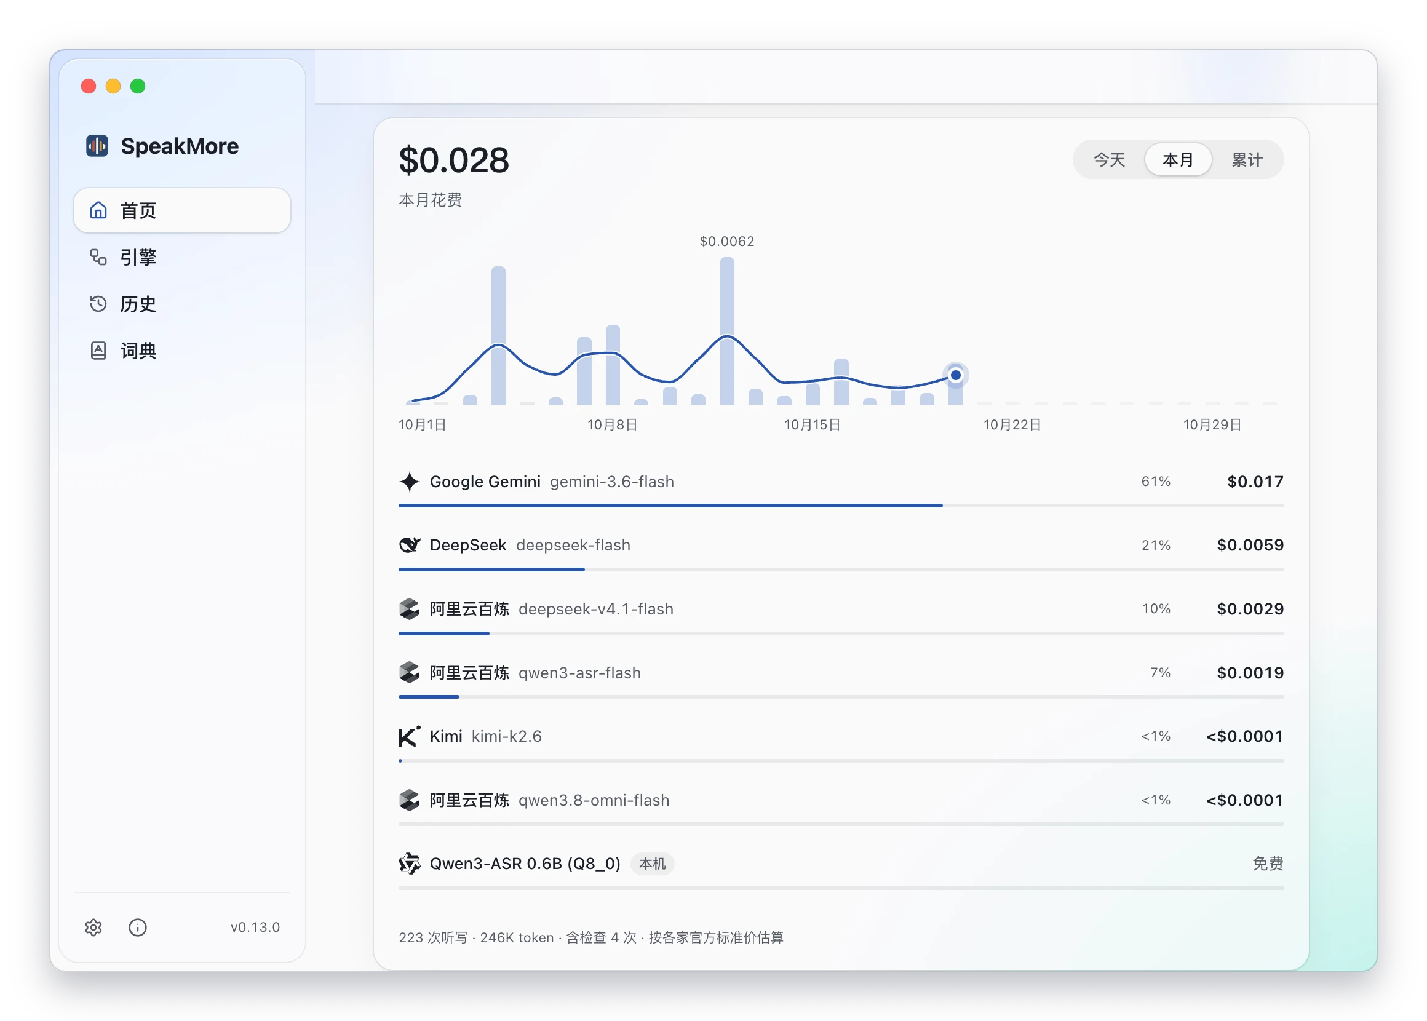Image resolution: width=1427 pixels, height=1021 pixels.
Task: Open the 引擎 page
Action: [x=181, y=256]
